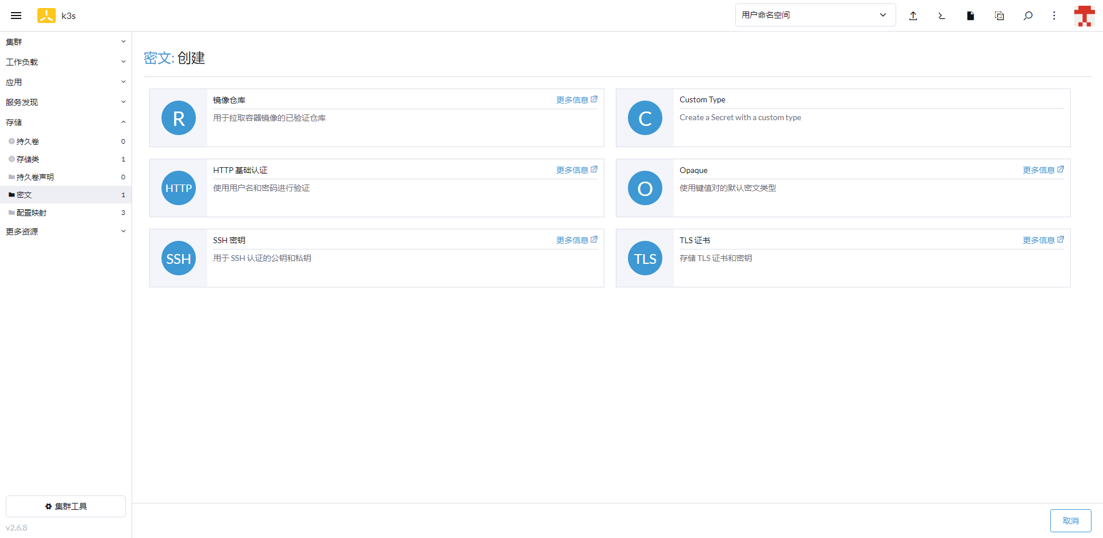Click the import YAML upload icon
The width and height of the screenshot is (1103, 538).
[913, 16]
